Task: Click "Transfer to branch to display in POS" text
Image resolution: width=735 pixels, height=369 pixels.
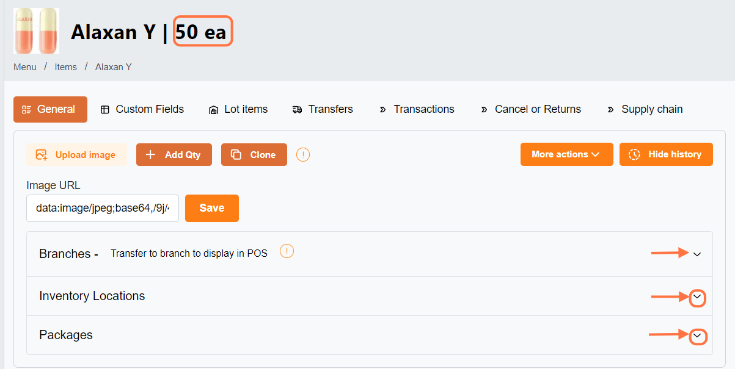Action: [x=189, y=254]
